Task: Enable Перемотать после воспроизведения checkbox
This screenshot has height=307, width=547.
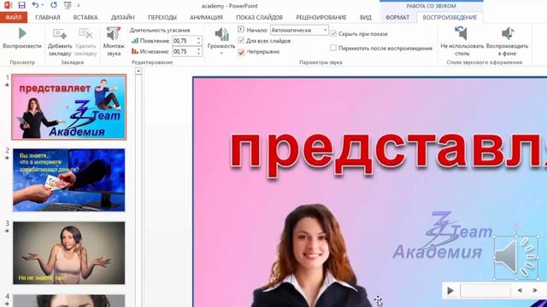Action: pyautogui.click(x=333, y=48)
